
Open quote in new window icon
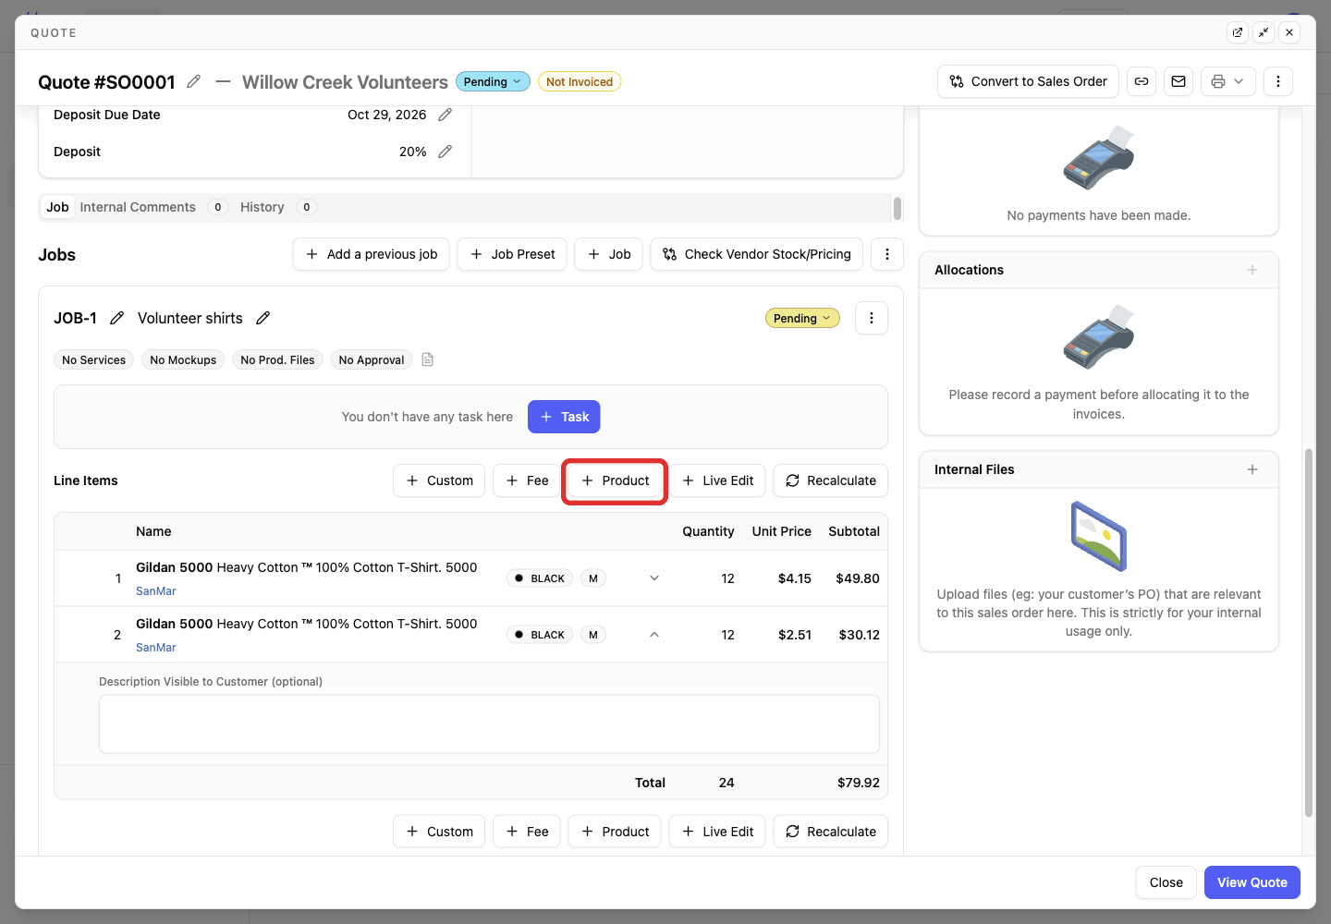click(1238, 32)
